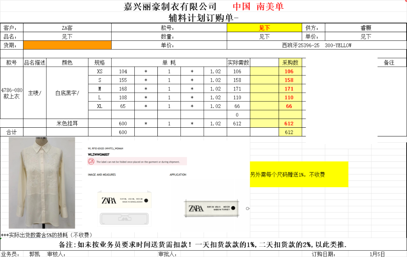407x257 pixels.
Task: Click the supplier cell 睿颢
Action: 366,28
